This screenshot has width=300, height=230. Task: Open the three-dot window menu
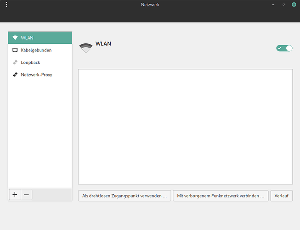tap(6, 5)
